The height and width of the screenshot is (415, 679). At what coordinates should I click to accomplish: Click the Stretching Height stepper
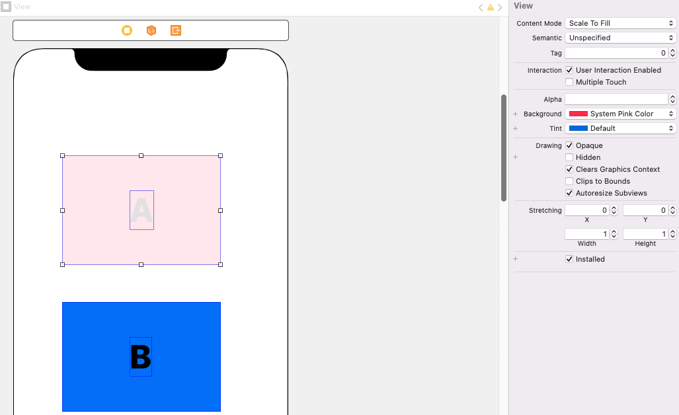672,234
